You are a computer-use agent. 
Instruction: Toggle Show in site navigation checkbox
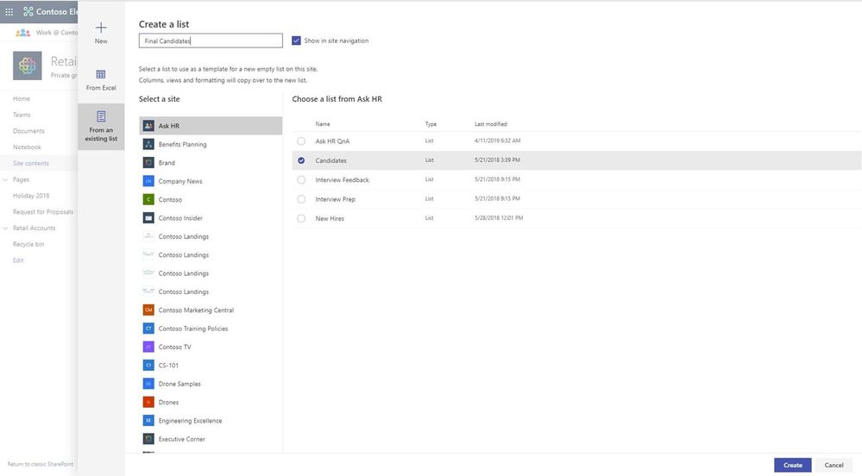[x=296, y=41]
